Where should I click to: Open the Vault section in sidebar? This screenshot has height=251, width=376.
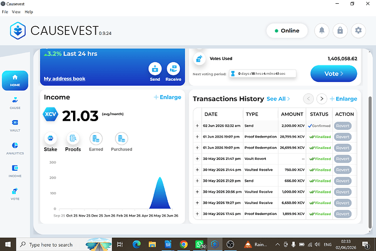pos(15,125)
